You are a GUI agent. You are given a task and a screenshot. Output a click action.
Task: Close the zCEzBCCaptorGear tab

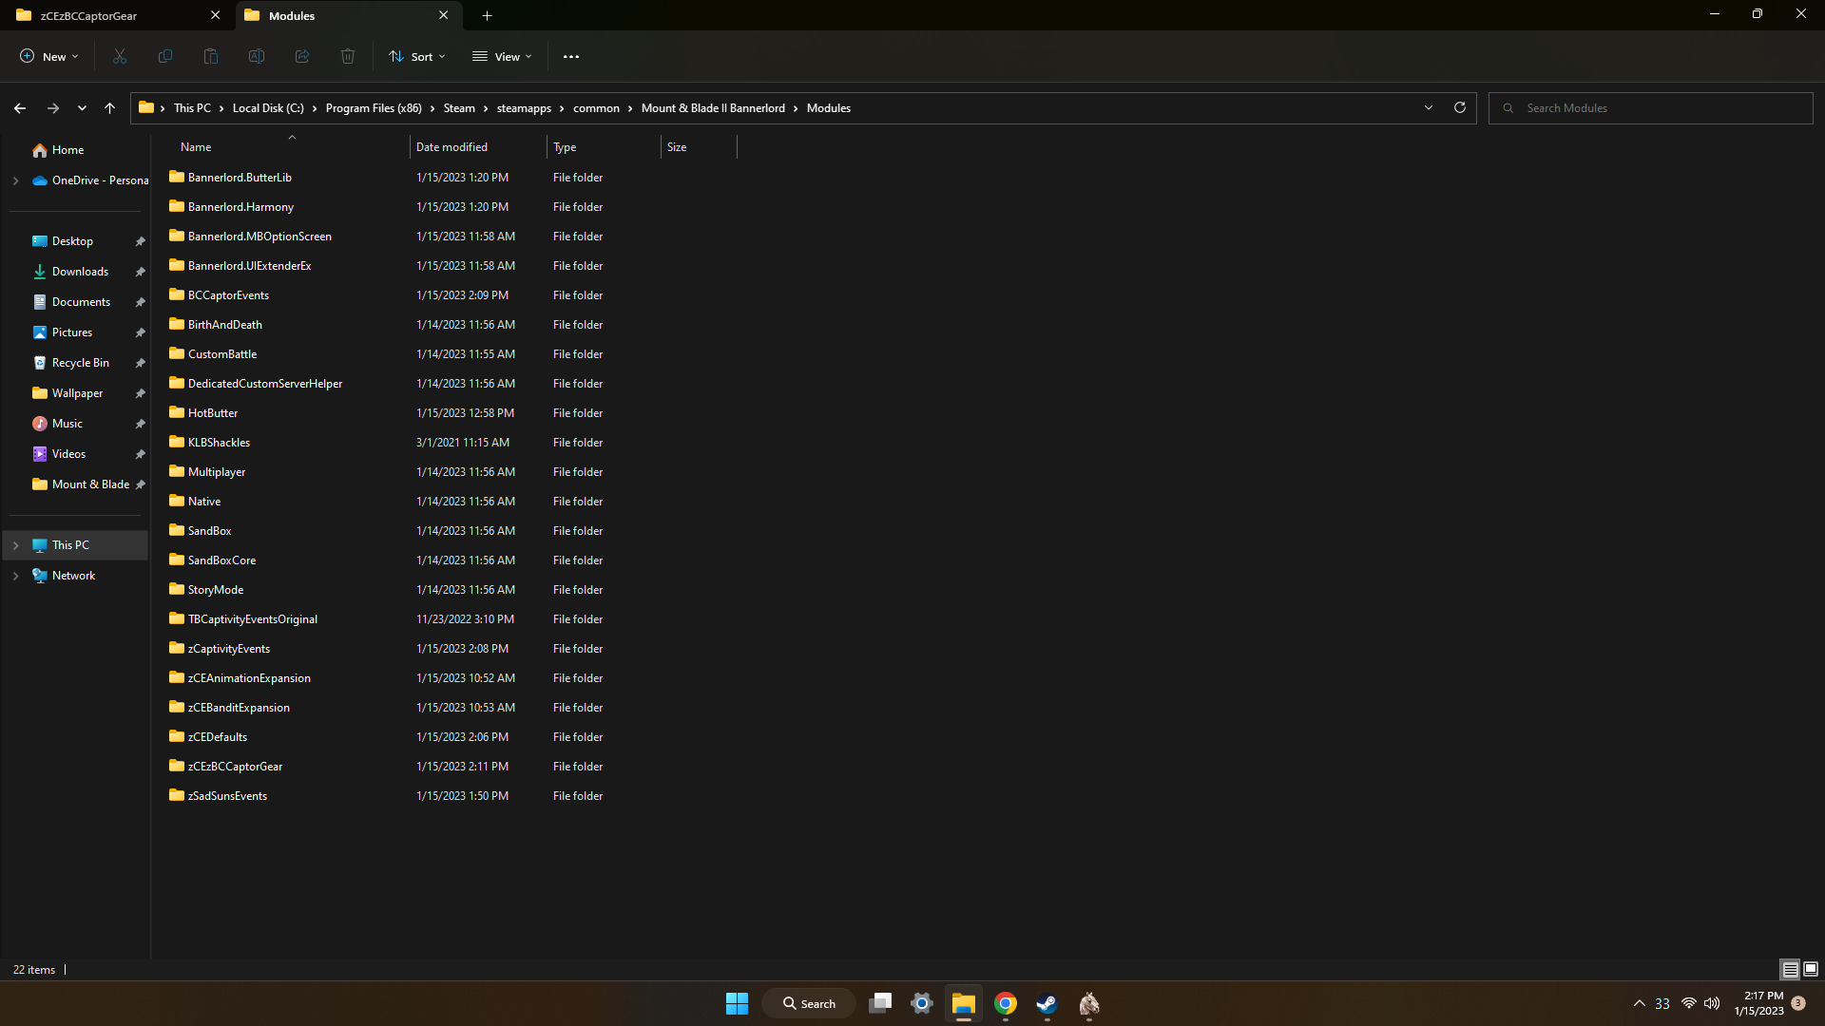point(216,15)
